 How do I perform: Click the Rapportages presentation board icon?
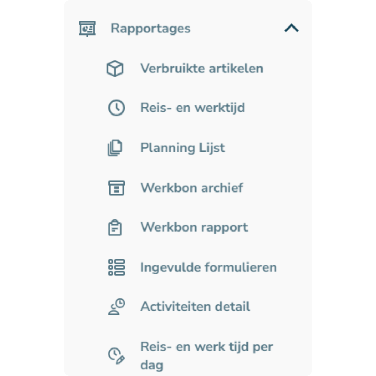pyautogui.click(x=87, y=29)
